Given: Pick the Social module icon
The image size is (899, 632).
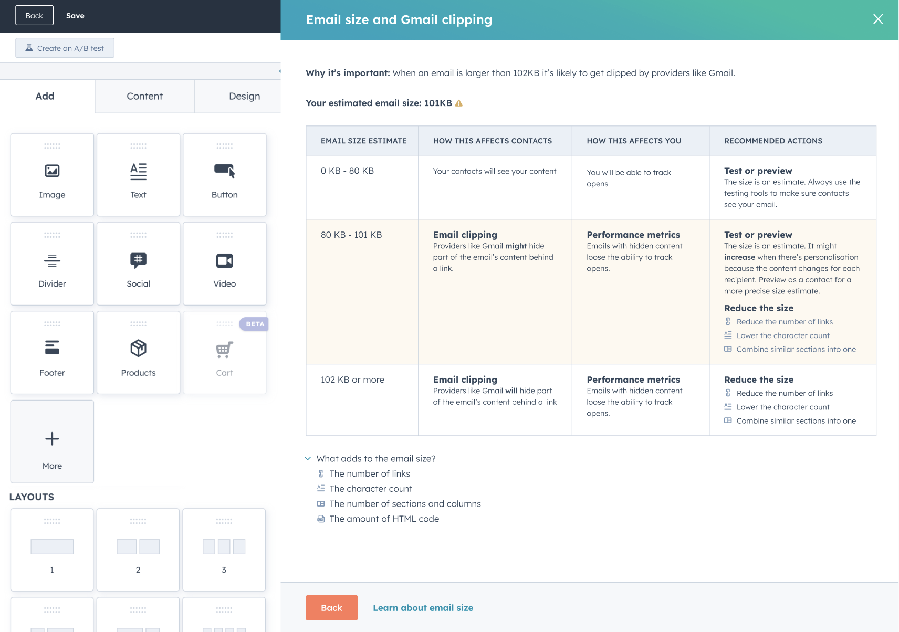Looking at the screenshot, I should (x=138, y=260).
